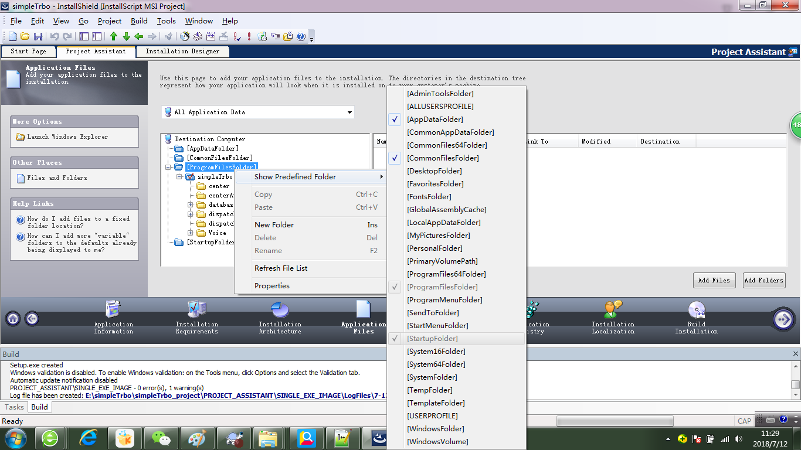Image resolution: width=801 pixels, height=450 pixels.
Task: Check [TempFolder] in predefined folder list
Action: [456, 390]
